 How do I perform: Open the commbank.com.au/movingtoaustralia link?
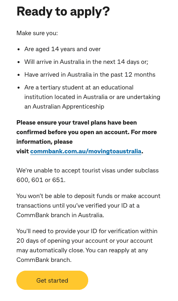click(x=86, y=151)
